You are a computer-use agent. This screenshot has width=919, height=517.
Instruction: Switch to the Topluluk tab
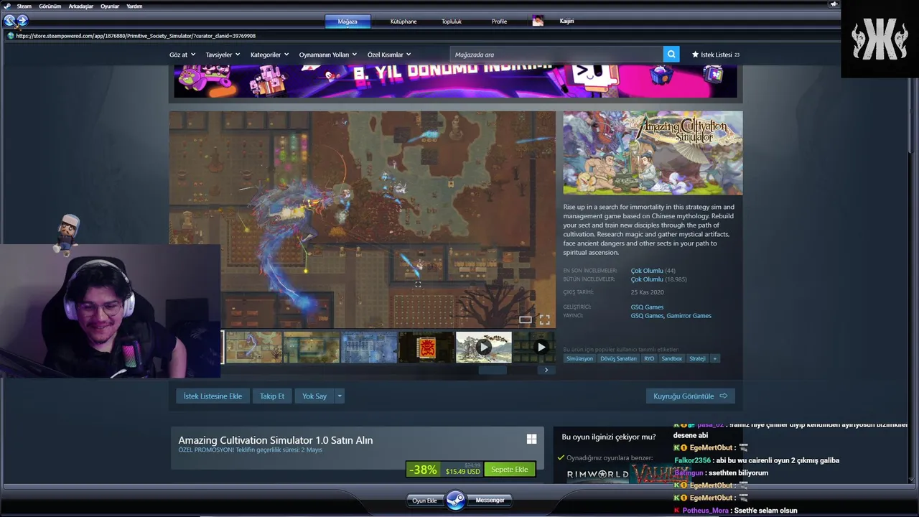(x=452, y=22)
